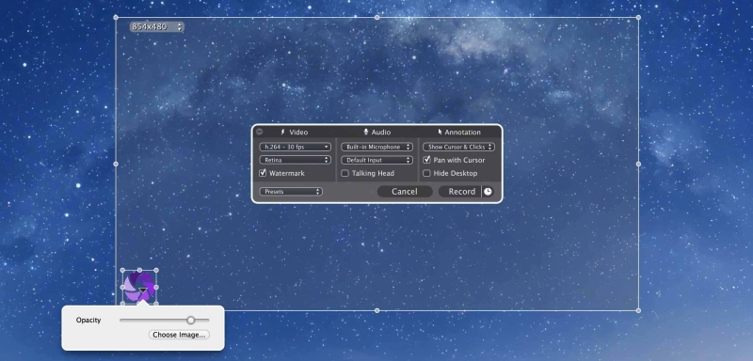This screenshot has height=361, width=753.
Task: Open the Show Cursor & Clicks dropdown
Action: (x=458, y=147)
